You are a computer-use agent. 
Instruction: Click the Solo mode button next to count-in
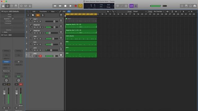click(x=126, y=6)
